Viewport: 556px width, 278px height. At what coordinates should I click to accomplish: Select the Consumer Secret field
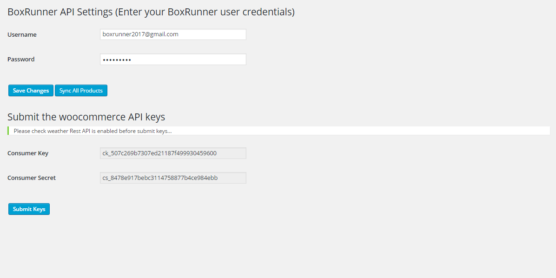[x=173, y=178]
